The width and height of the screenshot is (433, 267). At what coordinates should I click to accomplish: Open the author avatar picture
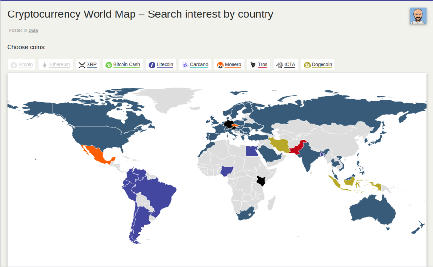coord(418,16)
